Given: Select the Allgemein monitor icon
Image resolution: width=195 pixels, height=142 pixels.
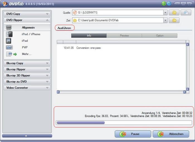Looking at the screenshot, I should point(9,28).
